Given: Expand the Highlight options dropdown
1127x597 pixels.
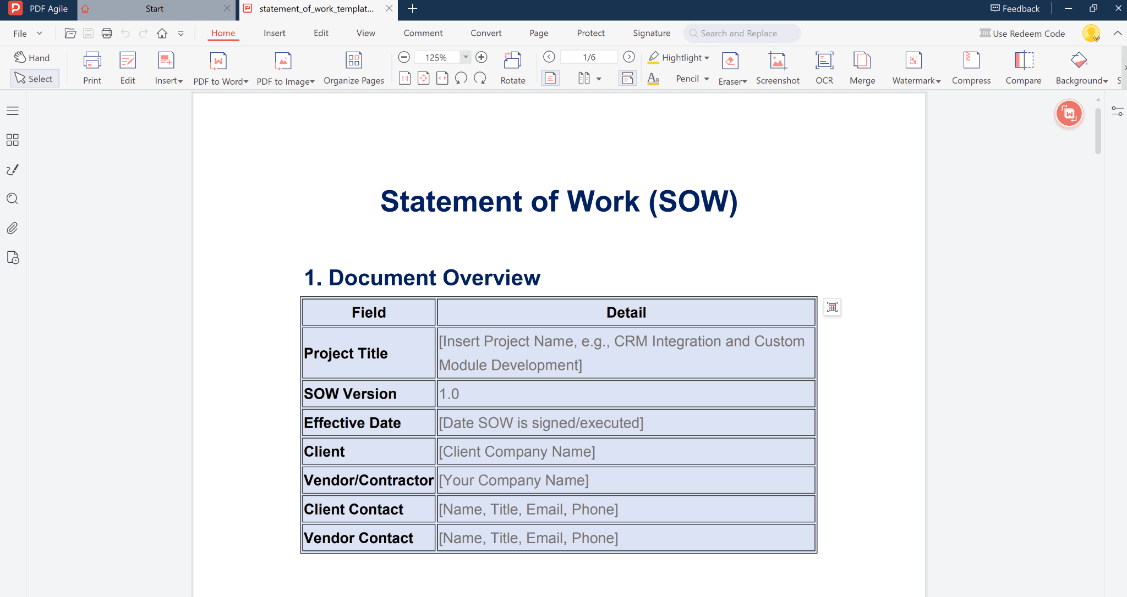Looking at the screenshot, I should click(707, 58).
